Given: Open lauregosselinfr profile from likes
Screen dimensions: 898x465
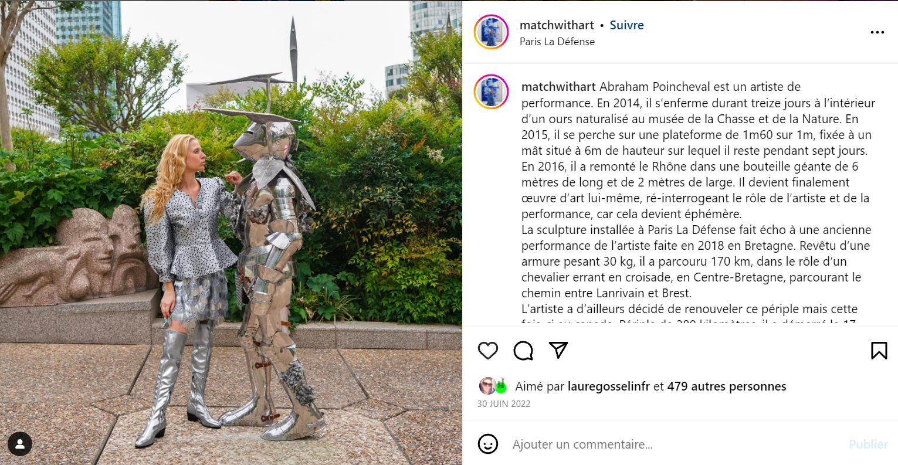Looking at the screenshot, I should [x=609, y=386].
